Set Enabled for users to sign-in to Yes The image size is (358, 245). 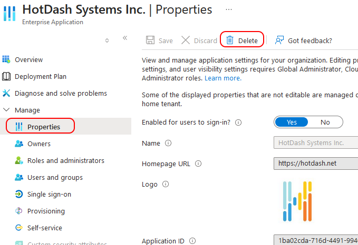292,122
